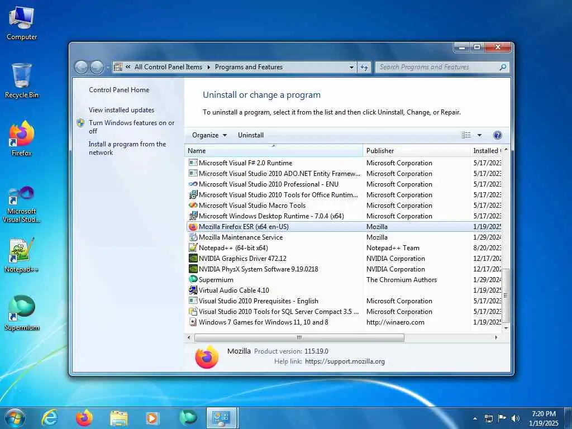Select the Microsoft Visual Studio desktop shortcut
The width and height of the screenshot is (572, 429).
(22, 204)
